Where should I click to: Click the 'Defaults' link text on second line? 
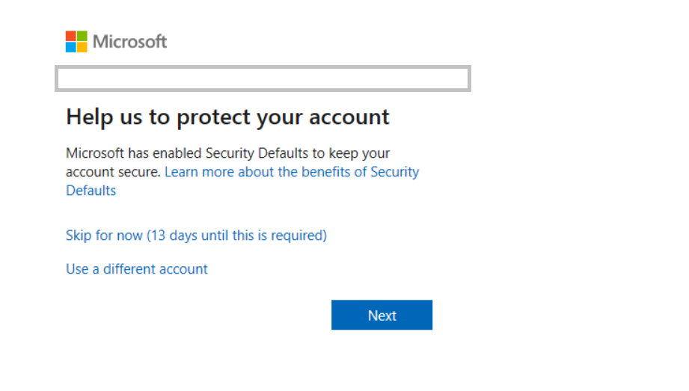point(91,191)
